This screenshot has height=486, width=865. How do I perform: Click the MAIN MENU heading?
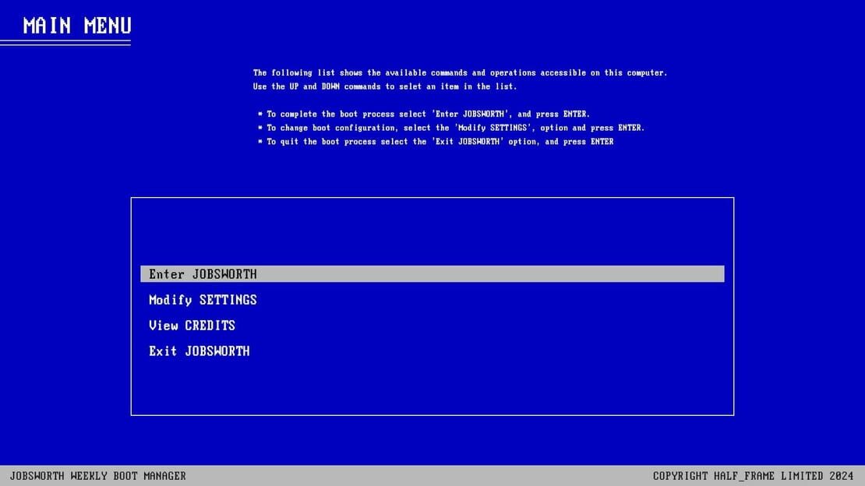(x=76, y=26)
